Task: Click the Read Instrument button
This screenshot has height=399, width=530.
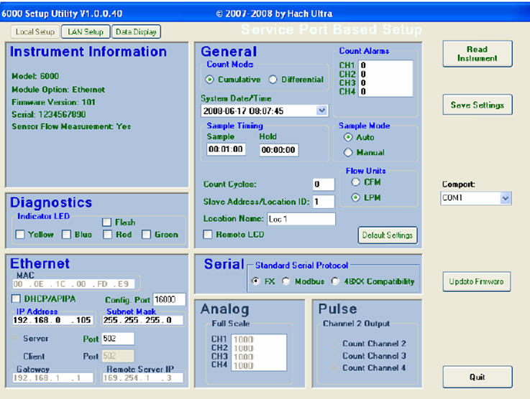Action: pos(477,54)
